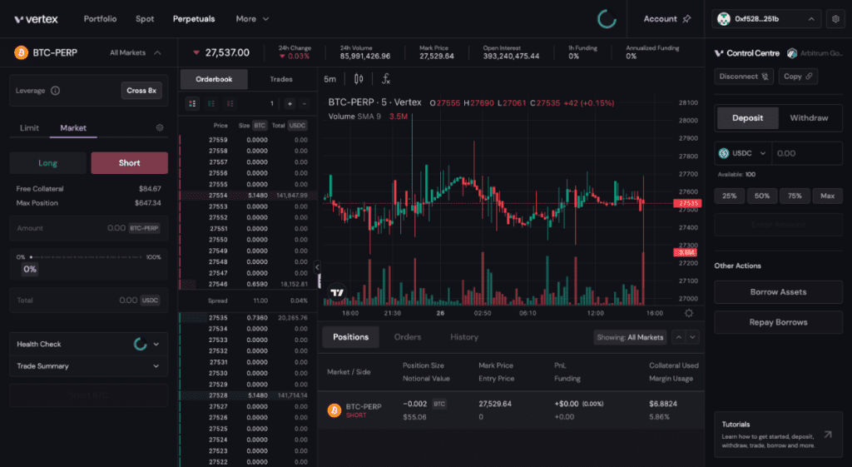Decrease orderbook tick size with minus
Image resolution: width=852 pixels, height=467 pixels.
305,103
